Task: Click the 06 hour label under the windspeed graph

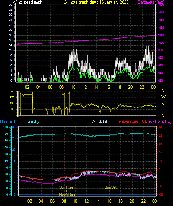Action: 50,87
